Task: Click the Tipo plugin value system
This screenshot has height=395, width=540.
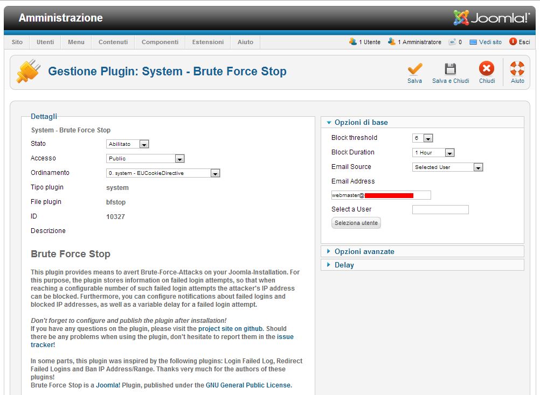Action: pos(117,188)
